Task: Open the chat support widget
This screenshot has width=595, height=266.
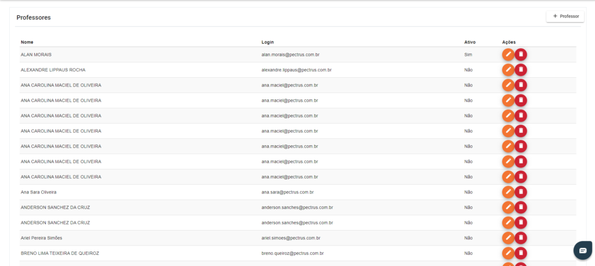Action: [582, 250]
